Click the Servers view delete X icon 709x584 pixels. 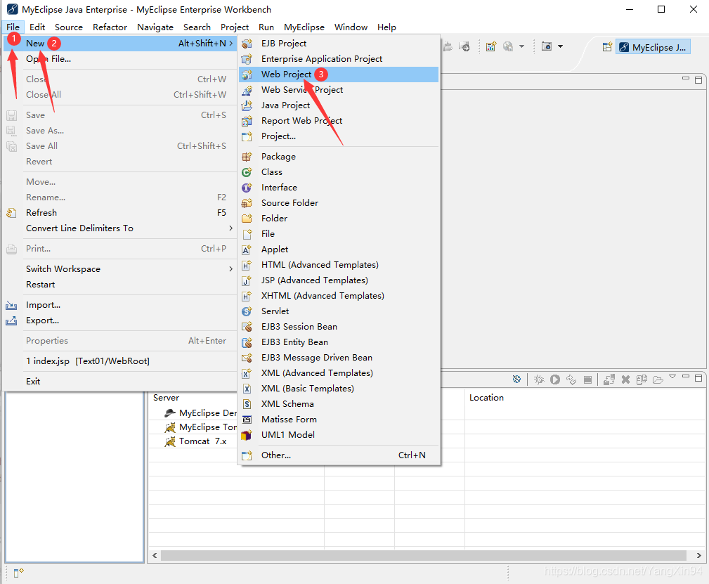626,379
